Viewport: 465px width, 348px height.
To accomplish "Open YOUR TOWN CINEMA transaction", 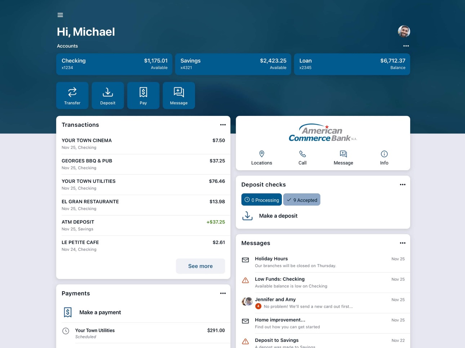I will point(143,144).
